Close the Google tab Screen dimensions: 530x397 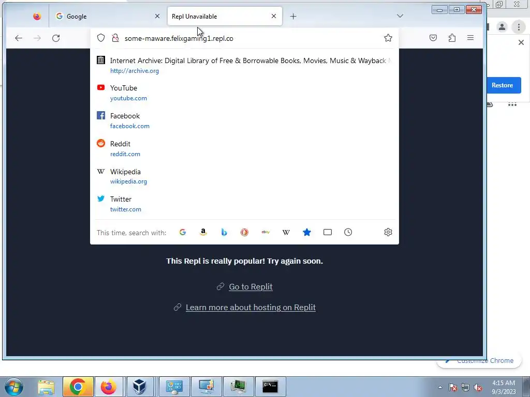pyautogui.click(x=157, y=16)
